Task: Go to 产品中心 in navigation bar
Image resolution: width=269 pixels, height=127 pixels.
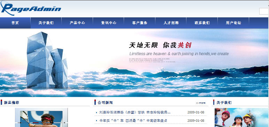Action: (x=77, y=23)
